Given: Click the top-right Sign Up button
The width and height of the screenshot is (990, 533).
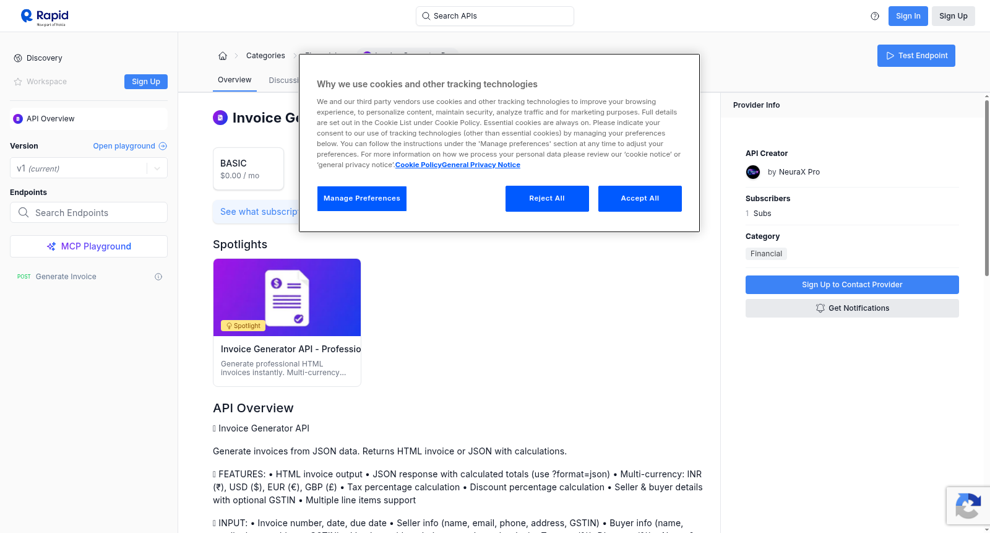Looking at the screenshot, I should point(953,16).
